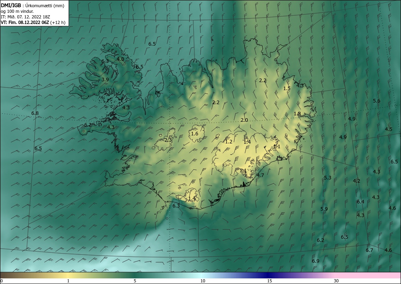Image resolution: width=401 pixels, height=284 pixels.
Task: Click the 'og 100 m vindur.' legend line
Action: (17, 11)
